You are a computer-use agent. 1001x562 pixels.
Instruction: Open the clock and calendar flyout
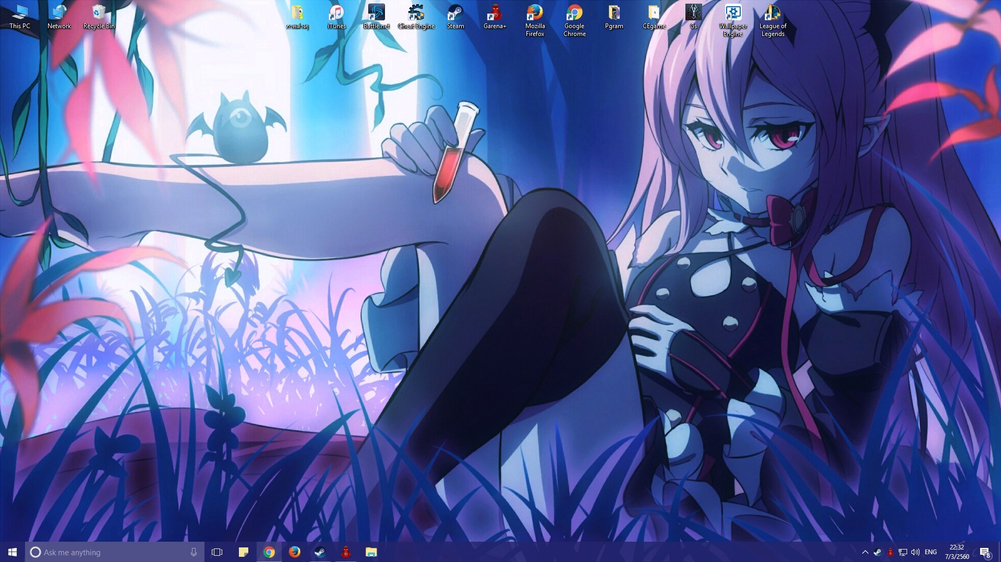(957, 552)
